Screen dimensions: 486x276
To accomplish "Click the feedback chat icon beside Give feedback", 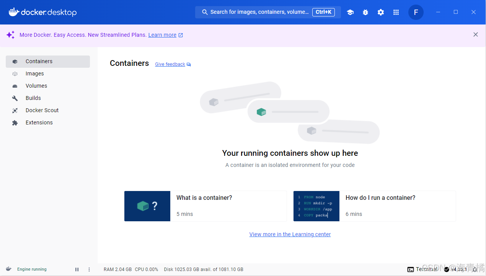I will (x=189, y=65).
